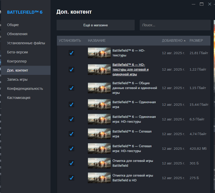Click thumbnail of the Сетевая игра 4,74 Гбайт row
Image resolution: width=215 pixels, height=193 pixels.
click(99, 134)
